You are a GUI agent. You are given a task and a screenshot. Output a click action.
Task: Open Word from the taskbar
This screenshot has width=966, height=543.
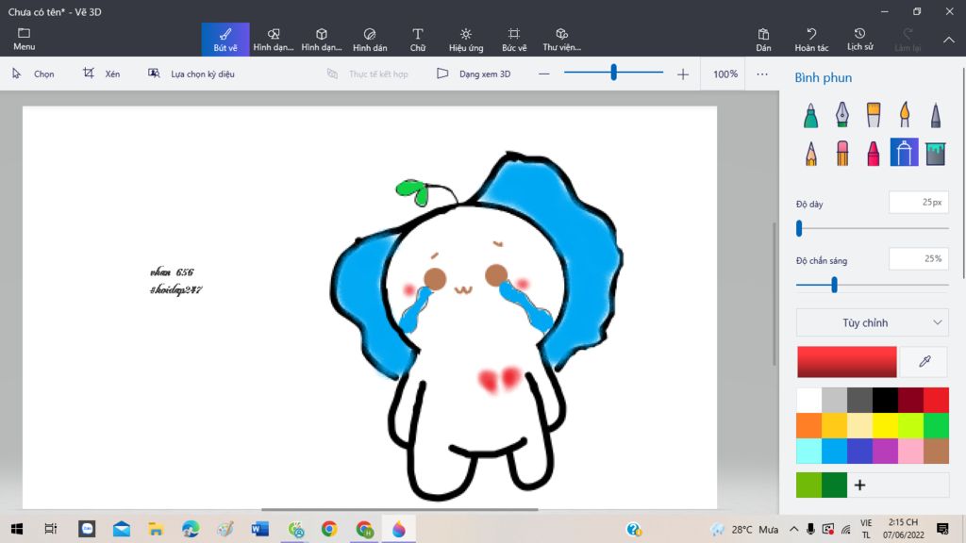[259, 529]
